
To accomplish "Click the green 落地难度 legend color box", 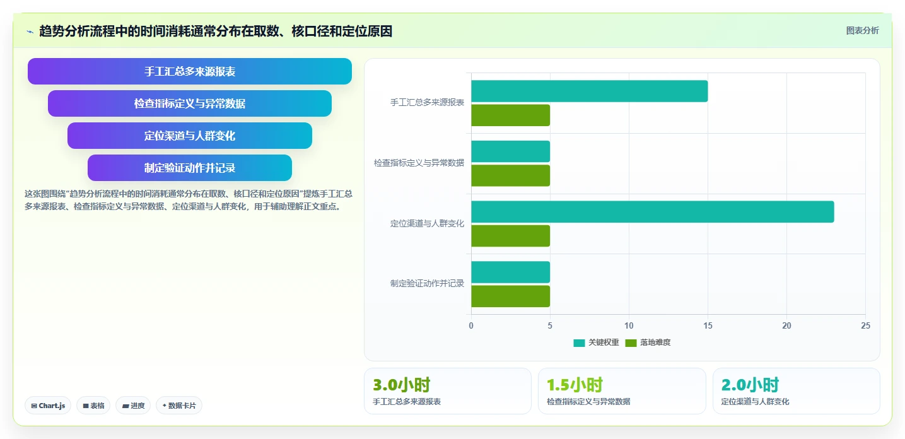I will click(x=631, y=342).
